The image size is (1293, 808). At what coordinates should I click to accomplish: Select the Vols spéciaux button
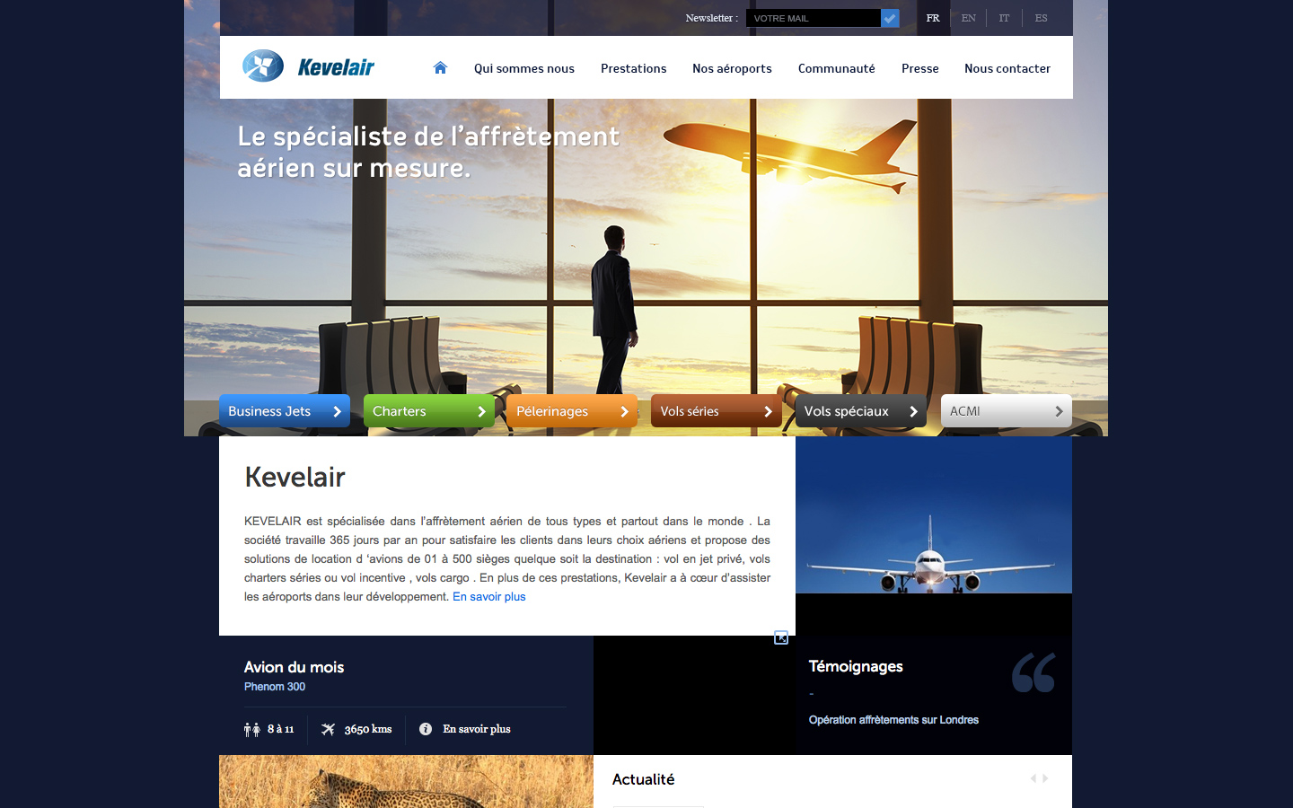pos(860,411)
